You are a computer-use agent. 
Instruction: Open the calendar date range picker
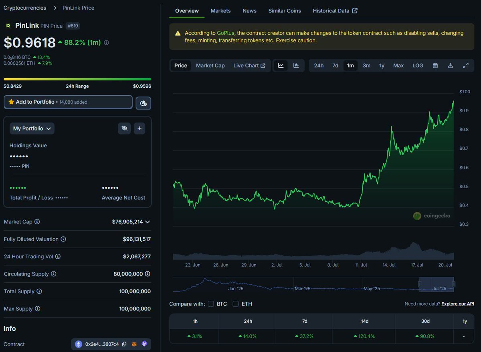pyautogui.click(x=435, y=66)
